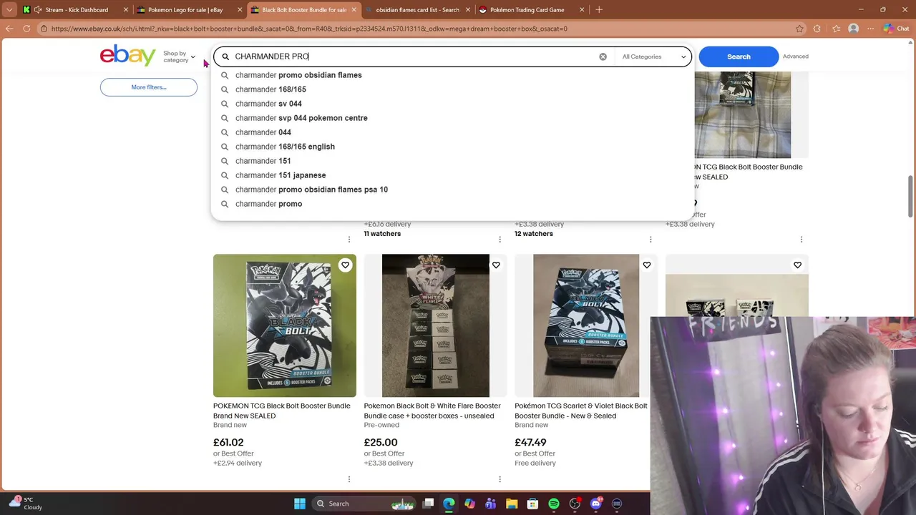The width and height of the screenshot is (916, 515).
Task: Click the More filters button
Action: pos(149,87)
